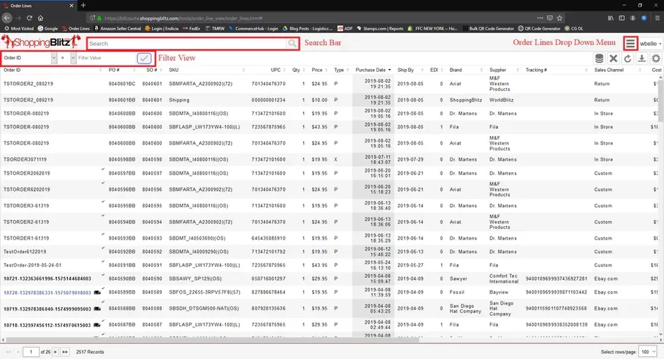
Task: Focus the Filter Value input field
Action: (106, 58)
